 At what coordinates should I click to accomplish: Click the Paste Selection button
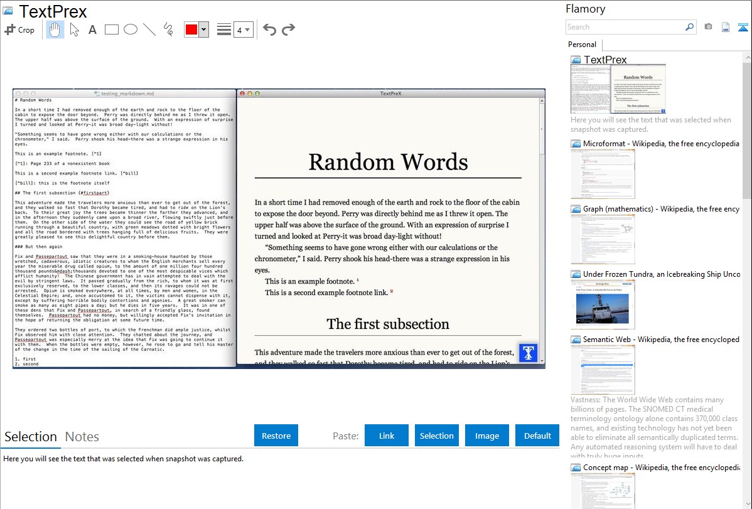[x=436, y=436]
